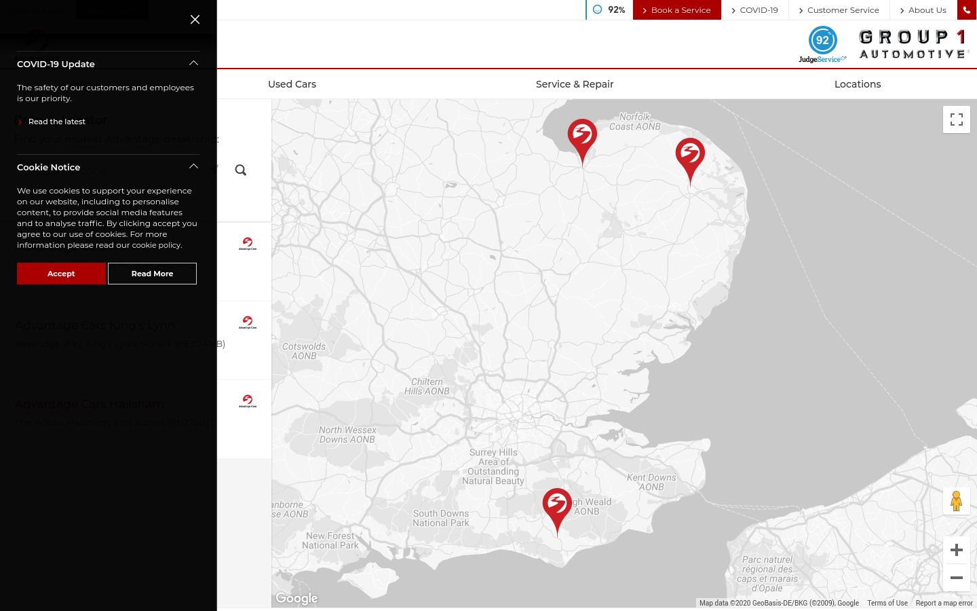Open the Locations menu
Image resolution: width=977 pixels, height=611 pixels.
(x=858, y=84)
